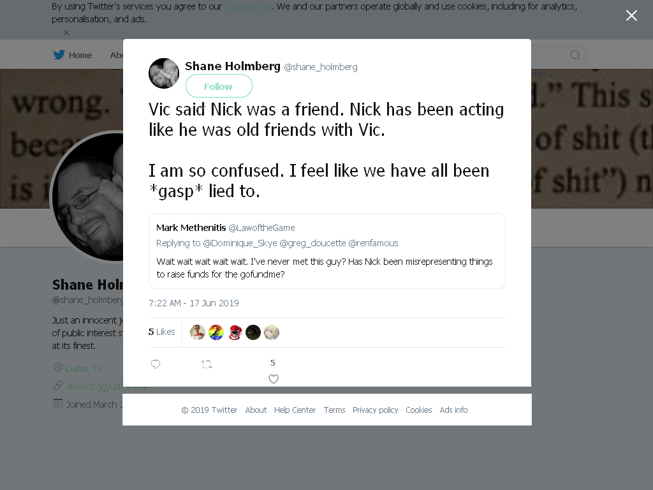The height and width of the screenshot is (490, 653).
Task: Click the retweet arrows icon
Action: tap(207, 364)
